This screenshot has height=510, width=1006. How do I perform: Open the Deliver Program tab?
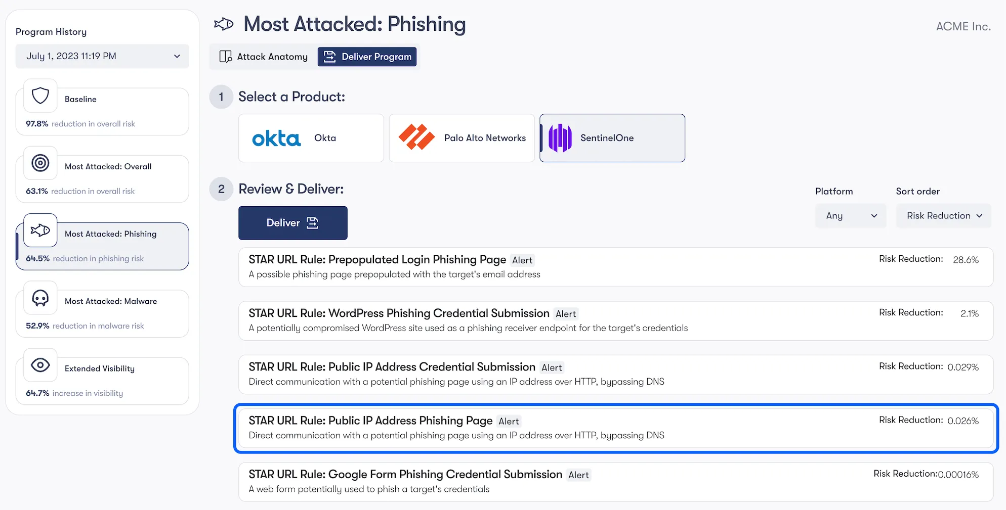pyautogui.click(x=367, y=57)
